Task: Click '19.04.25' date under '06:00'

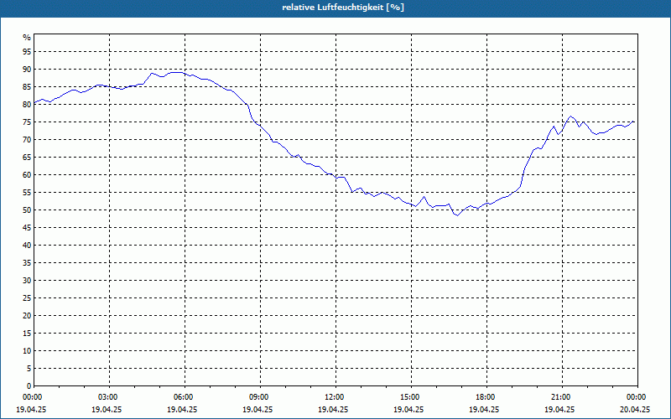Action: pyautogui.click(x=182, y=409)
